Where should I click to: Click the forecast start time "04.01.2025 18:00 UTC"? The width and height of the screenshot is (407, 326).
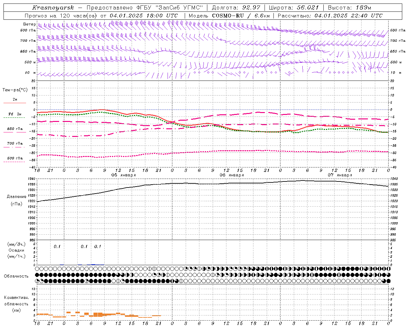pos(144,16)
